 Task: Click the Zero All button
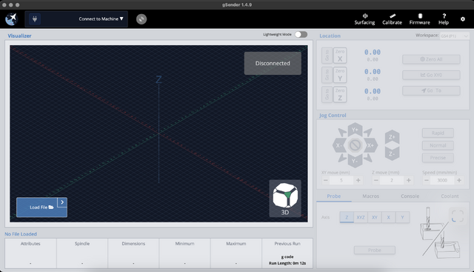tap(431, 59)
